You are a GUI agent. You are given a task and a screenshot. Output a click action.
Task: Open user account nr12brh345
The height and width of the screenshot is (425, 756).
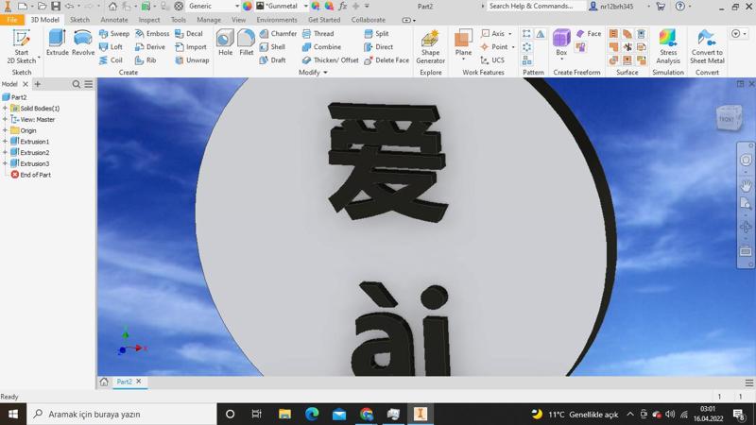[611, 7]
